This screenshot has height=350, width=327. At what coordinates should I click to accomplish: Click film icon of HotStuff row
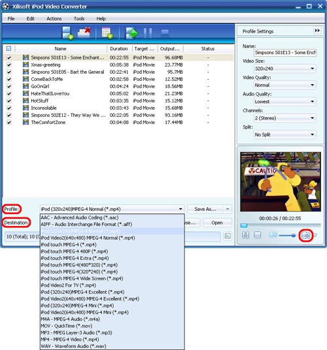click(26, 101)
